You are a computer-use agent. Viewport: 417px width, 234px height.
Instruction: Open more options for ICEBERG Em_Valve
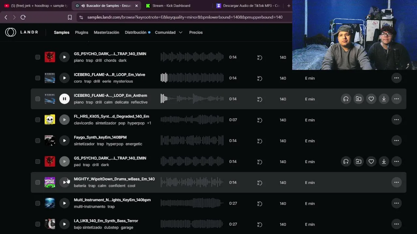point(396,78)
